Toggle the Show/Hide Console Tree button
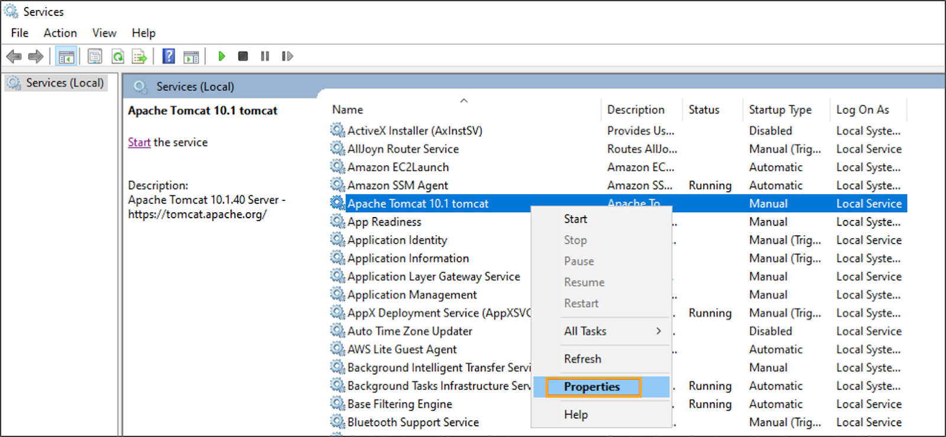Viewport: 946px width, 437px height. pos(66,57)
